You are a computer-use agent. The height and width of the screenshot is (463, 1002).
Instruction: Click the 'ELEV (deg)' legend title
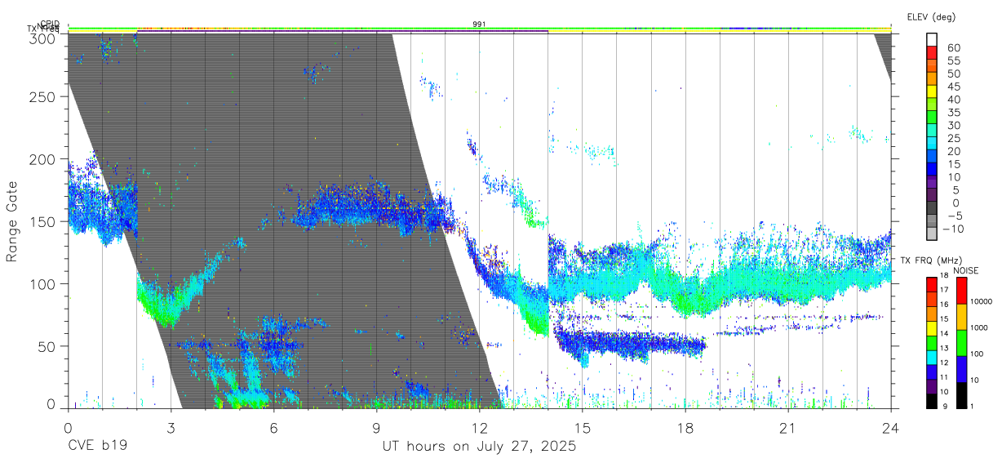coord(930,17)
